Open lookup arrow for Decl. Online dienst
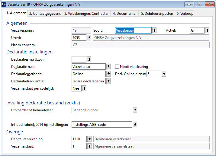Image resolution: width=216 pixels, height=156 pixels. point(164,74)
